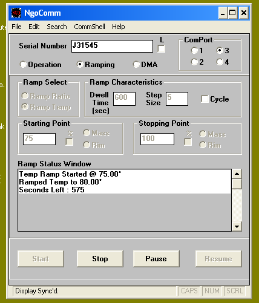The image size is (259, 303).
Task: Click the Serial Number input field
Action: (x=112, y=46)
